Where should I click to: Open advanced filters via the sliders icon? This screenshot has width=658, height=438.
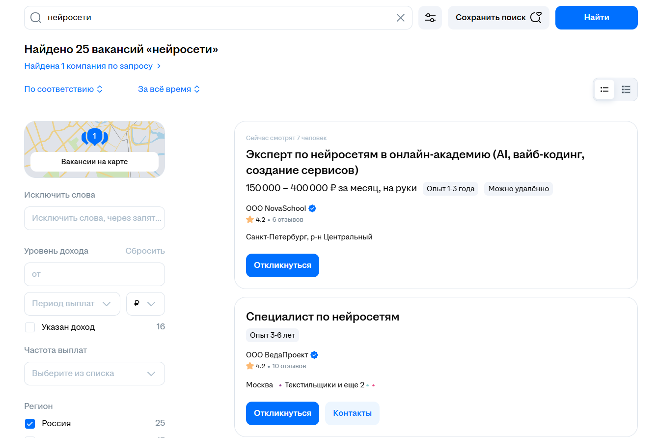(x=430, y=17)
